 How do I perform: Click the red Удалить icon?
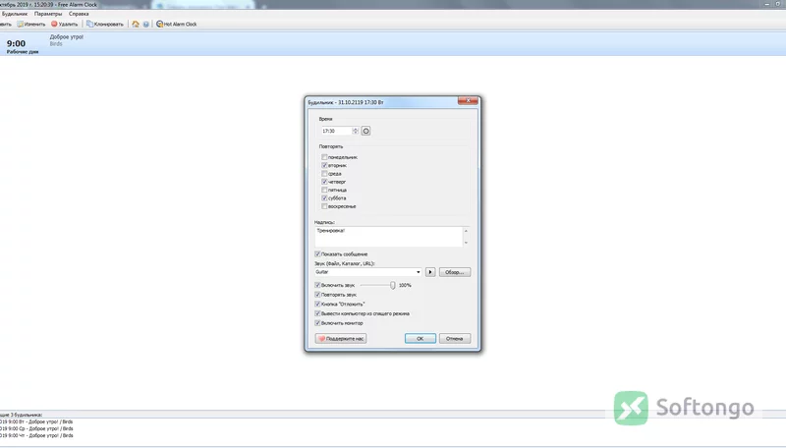(x=54, y=24)
